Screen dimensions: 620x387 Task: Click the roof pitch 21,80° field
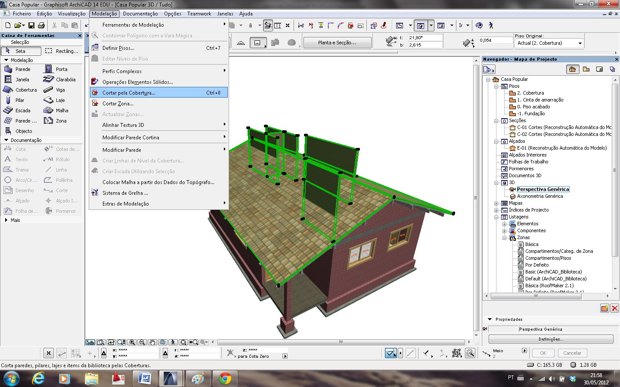(425, 38)
